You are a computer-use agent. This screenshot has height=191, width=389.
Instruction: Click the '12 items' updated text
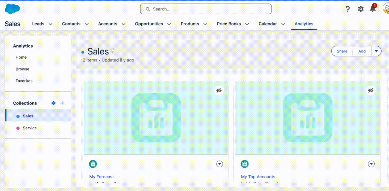107,60
